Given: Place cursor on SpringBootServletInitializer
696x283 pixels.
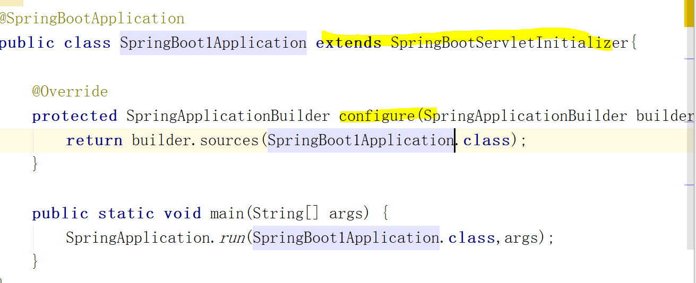Looking at the screenshot, I should pos(510,43).
